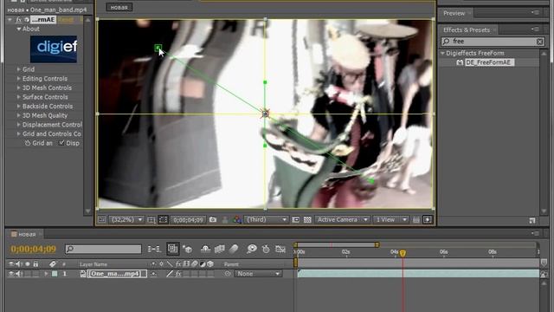Expand Editing Controls group
The width and height of the screenshot is (554, 312).
pyautogui.click(x=19, y=79)
